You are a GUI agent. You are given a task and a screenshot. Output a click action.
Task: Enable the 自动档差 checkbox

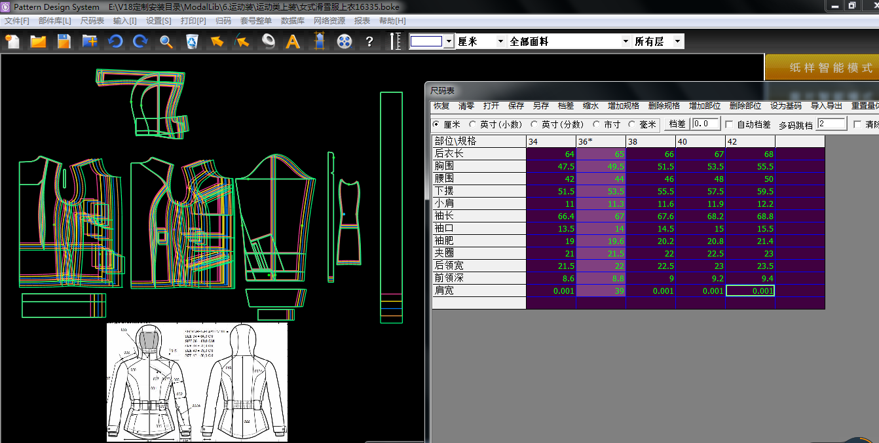pos(730,124)
